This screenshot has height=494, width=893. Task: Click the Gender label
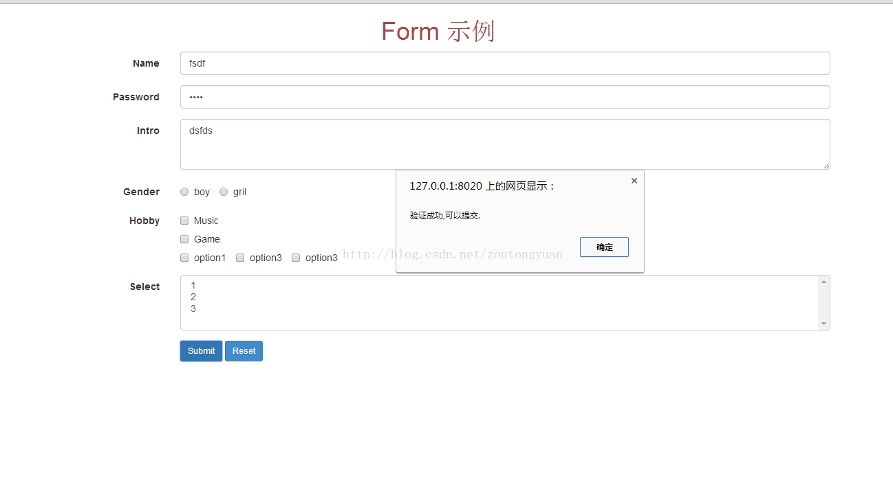[x=141, y=192]
